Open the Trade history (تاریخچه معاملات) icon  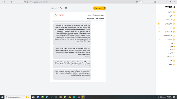(174, 35)
